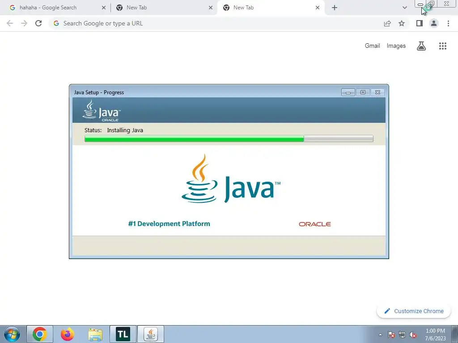Viewport: 458px width, 343px height.
Task: Click Customize Chrome button
Action: [x=414, y=311]
